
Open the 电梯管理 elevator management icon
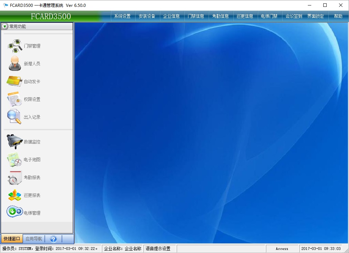[x=14, y=212]
